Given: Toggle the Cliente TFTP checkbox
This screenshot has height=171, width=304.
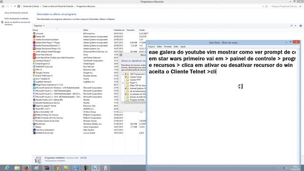Looking at the screenshot, I should click(x=125, y=80).
